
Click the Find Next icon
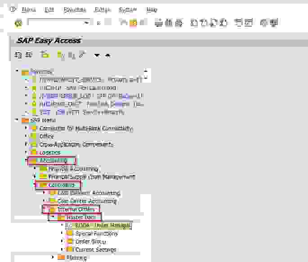tap(179, 23)
